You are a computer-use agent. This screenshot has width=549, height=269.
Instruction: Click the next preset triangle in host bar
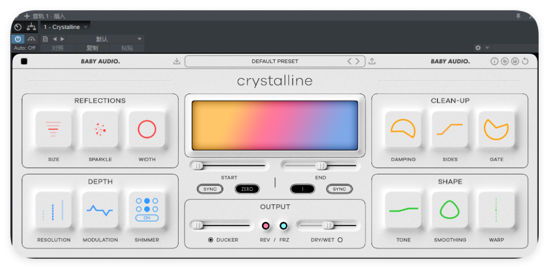tap(62, 39)
